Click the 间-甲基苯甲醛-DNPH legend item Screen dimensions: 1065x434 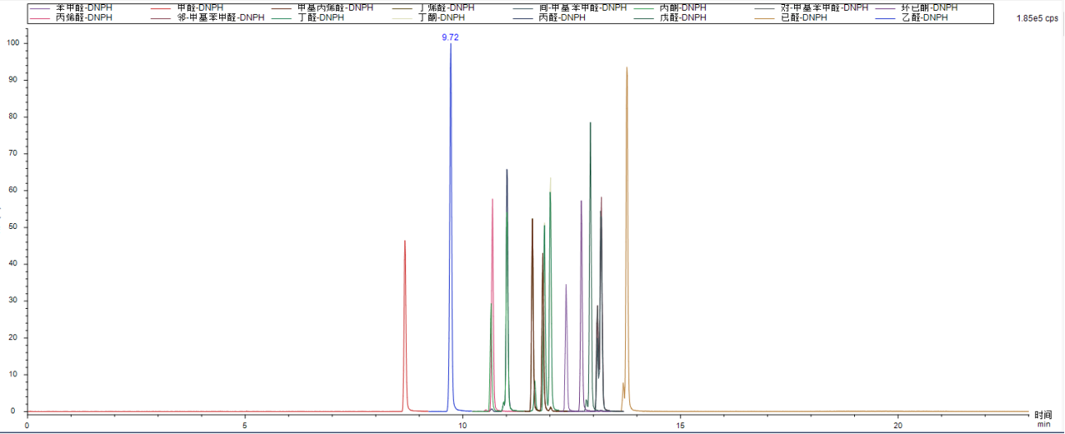[x=583, y=7]
